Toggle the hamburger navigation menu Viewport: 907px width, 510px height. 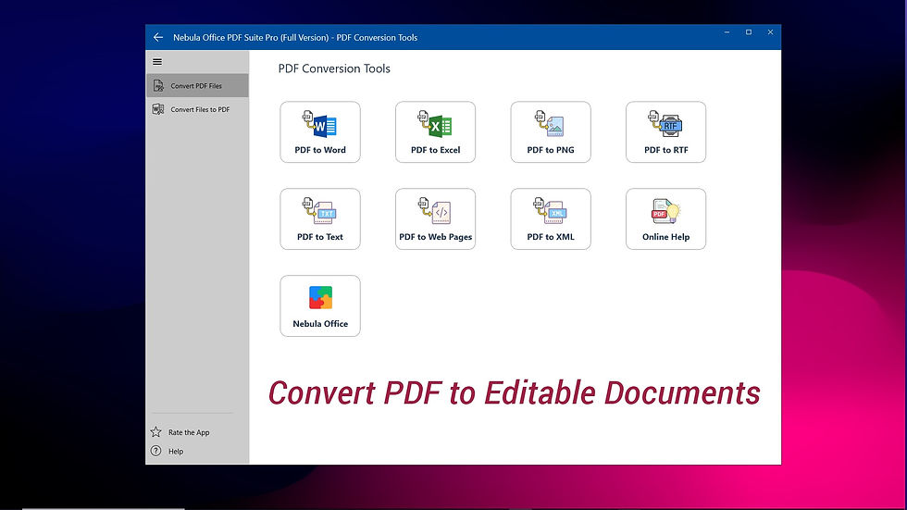(x=157, y=62)
